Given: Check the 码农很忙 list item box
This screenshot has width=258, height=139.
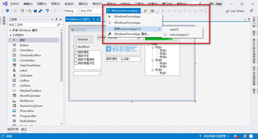Looking at the screenshot, I should [76, 52].
